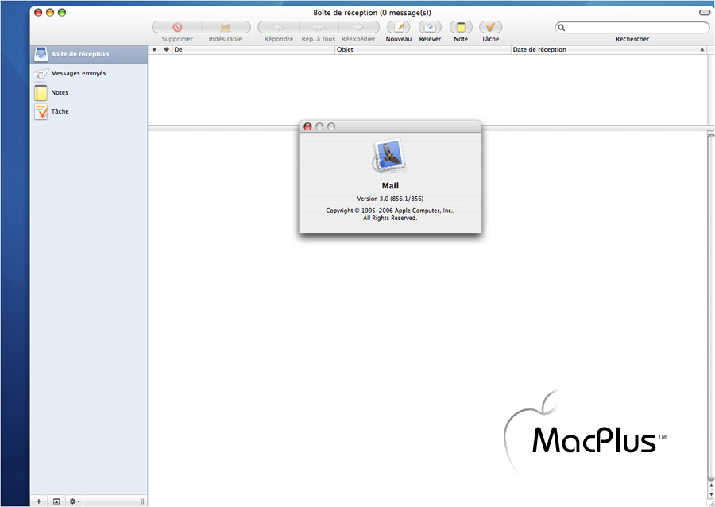Image resolution: width=715 pixels, height=507 pixels.
Task: Open Notes in the sidebar
Action: (89, 92)
